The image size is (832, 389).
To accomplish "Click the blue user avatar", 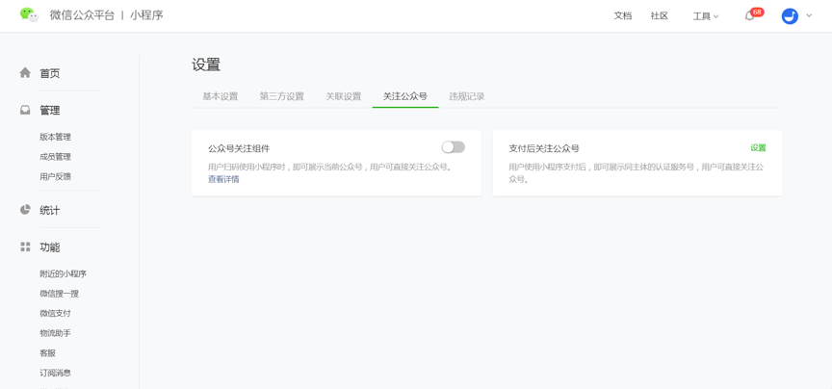I will [790, 16].
